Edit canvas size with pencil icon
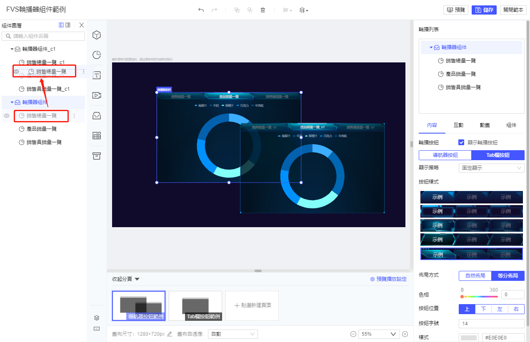 (x=170, y=334)
